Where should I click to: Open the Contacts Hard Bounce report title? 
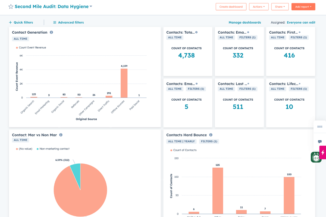coord(186,135)
